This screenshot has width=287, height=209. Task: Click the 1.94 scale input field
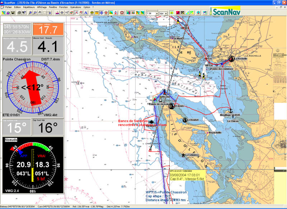pos(151,14)
